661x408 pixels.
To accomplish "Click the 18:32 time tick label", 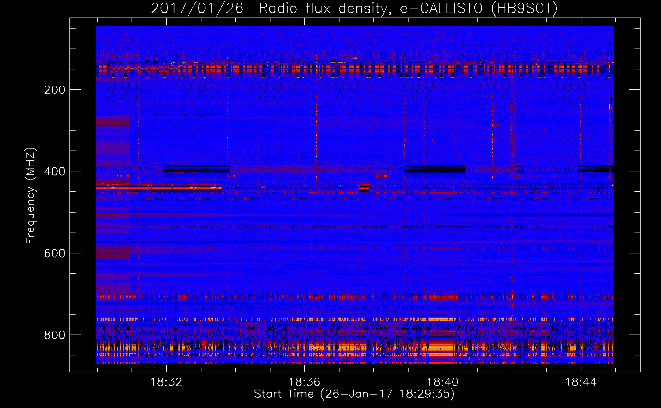I will point(166,382).
